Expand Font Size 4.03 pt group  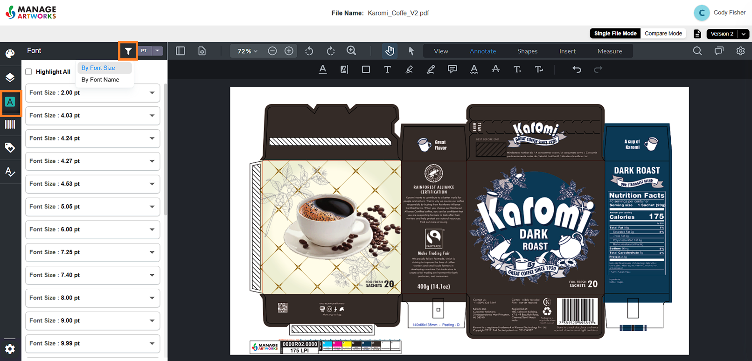pos(93,116)
